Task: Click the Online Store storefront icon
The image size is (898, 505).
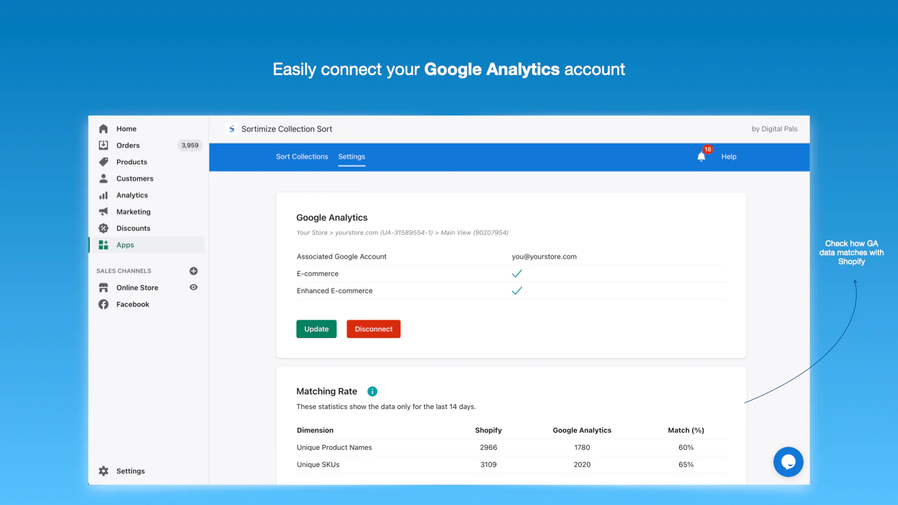Action: coord(103,288)
